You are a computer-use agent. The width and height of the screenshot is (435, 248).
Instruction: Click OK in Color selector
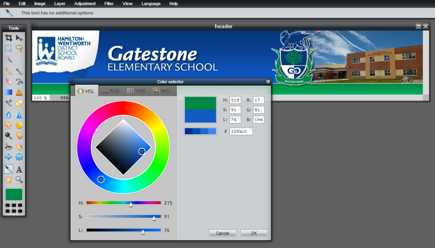pyautogui.click(x=254, y=233)
